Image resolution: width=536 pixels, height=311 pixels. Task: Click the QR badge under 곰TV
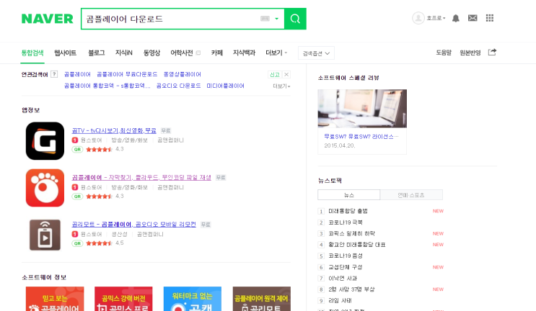[77, 149]
